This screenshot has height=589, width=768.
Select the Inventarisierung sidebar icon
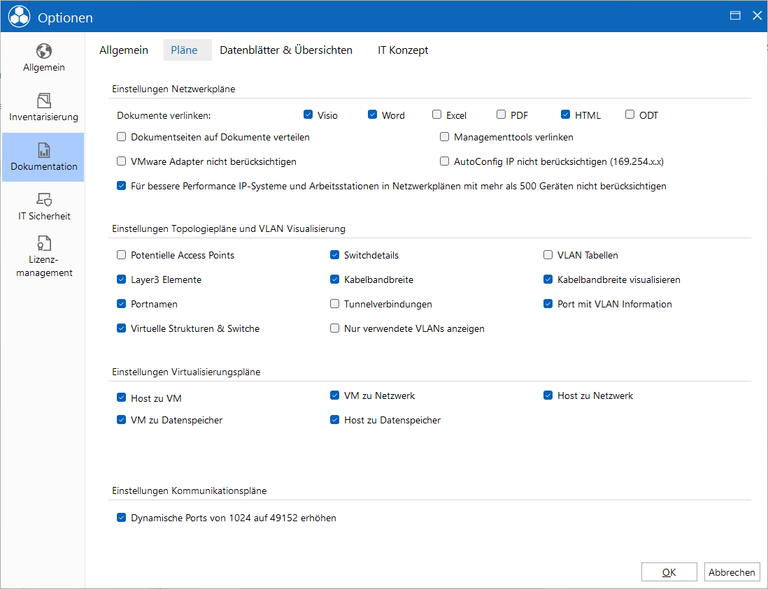point(43,101)
